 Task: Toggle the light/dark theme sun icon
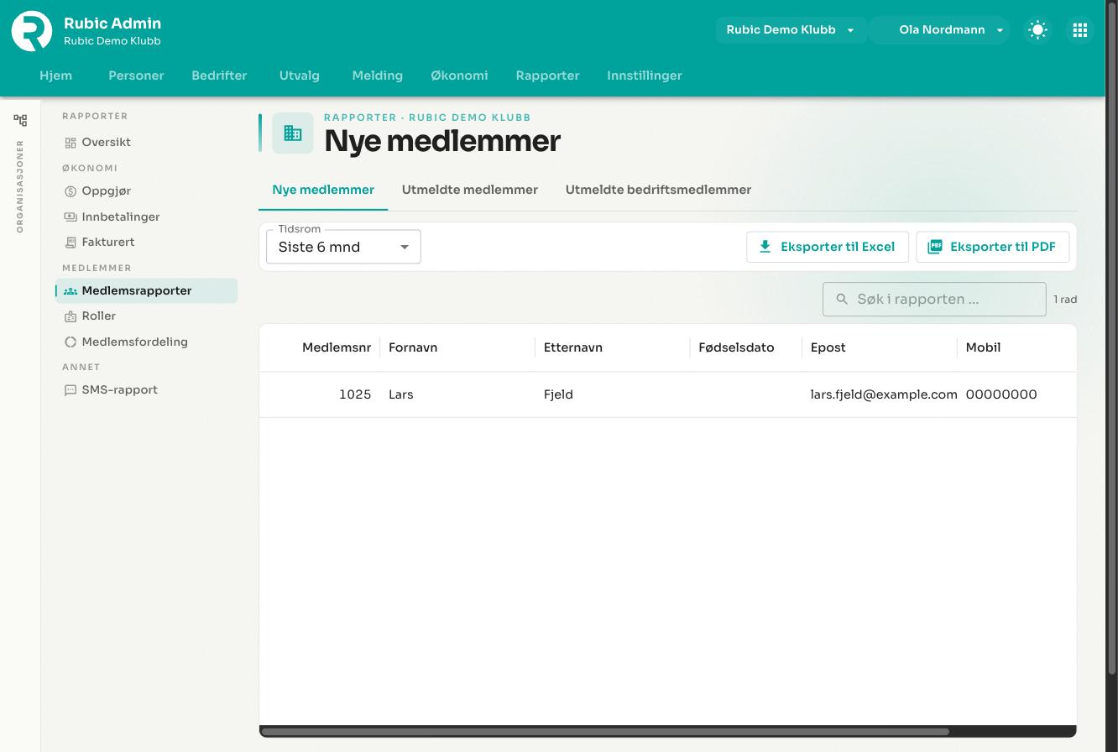tap(1037, 30)
